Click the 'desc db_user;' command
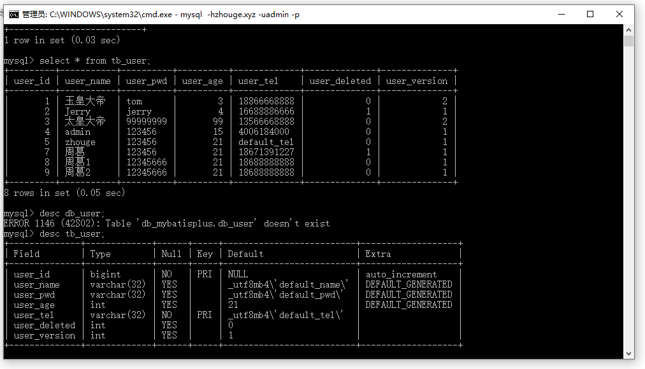This screenshot has width=645, height=369. tap(72, 213)
